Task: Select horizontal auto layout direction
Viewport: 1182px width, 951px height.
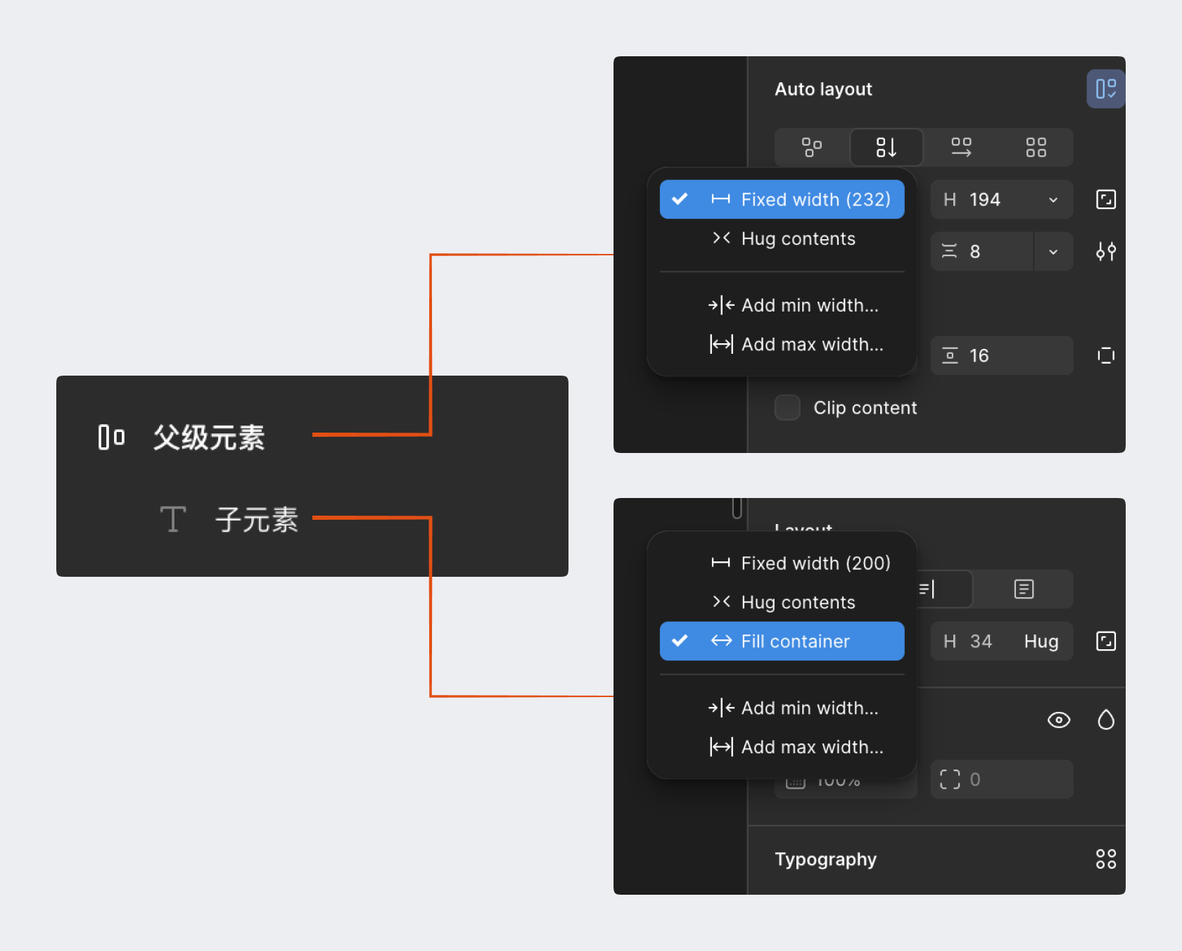Action: 961,147
